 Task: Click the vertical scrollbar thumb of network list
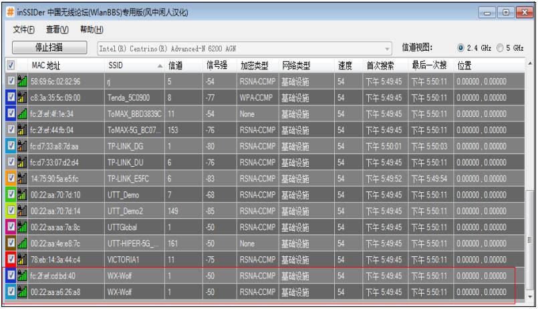530,240
